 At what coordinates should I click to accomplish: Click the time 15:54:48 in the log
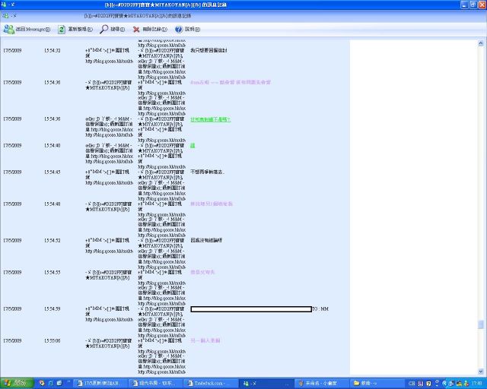click(53, 204)
